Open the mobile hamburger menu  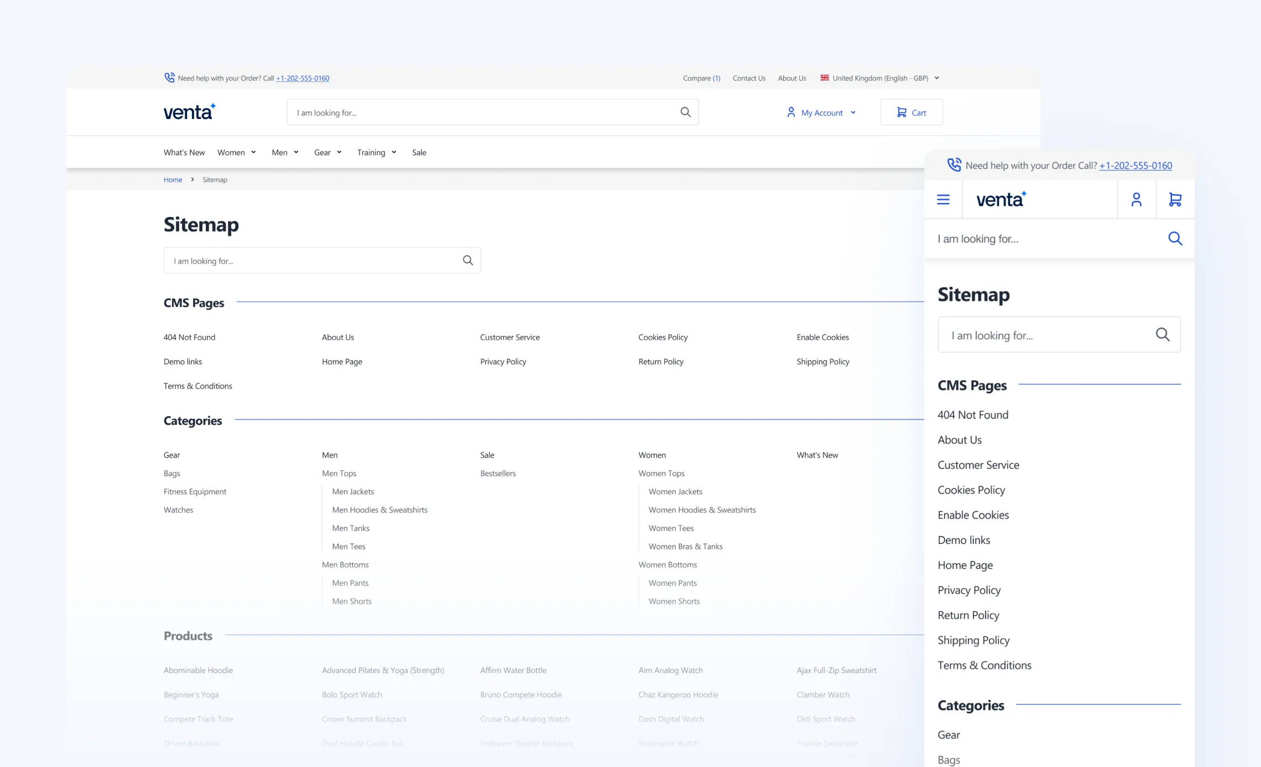(943, 200)
